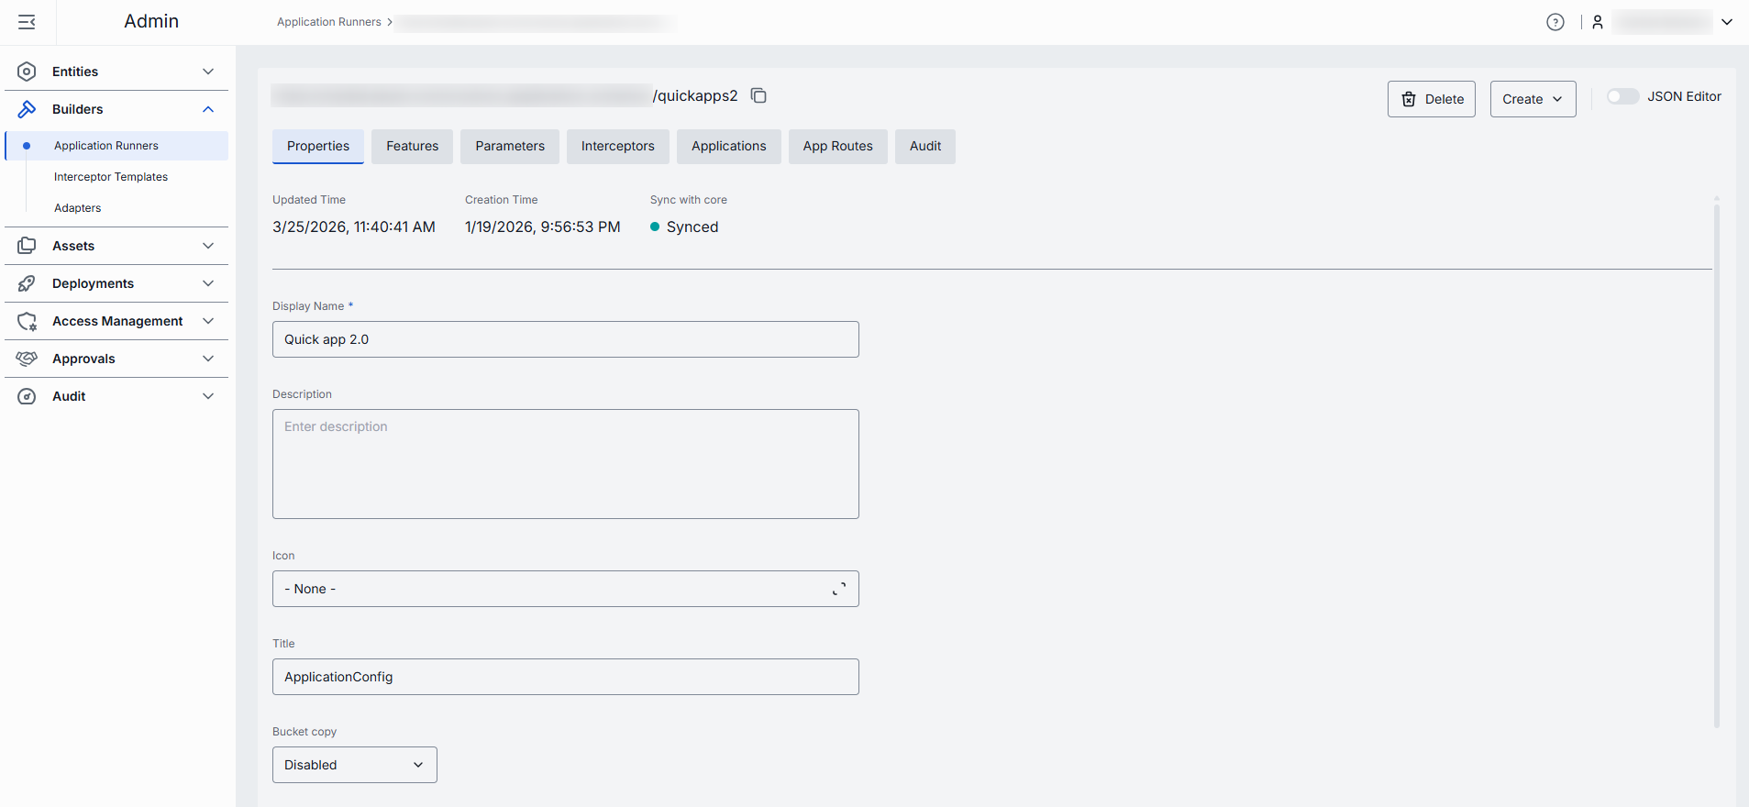The width and height of the screenshot is (1749, 807).
Task: Click the Approvals handshake icon
Action: coord(27,359)
